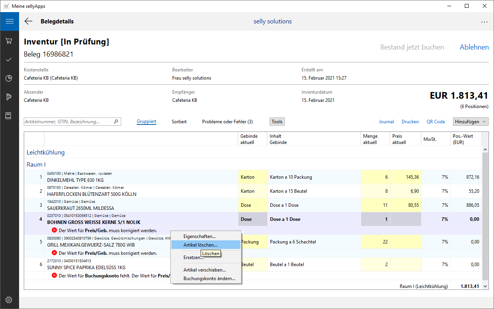Open the three-dot more options menu
The width and height of the screenshot is (494, 309).
pos(484,22)
